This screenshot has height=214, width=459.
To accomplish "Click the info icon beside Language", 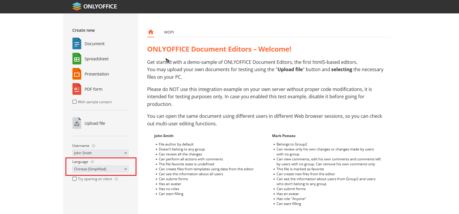I will click(92, 162).
